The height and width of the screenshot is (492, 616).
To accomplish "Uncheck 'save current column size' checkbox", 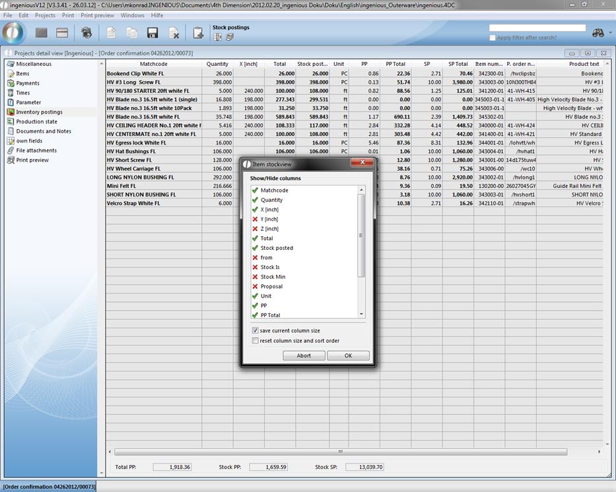I will coord(256,330).
